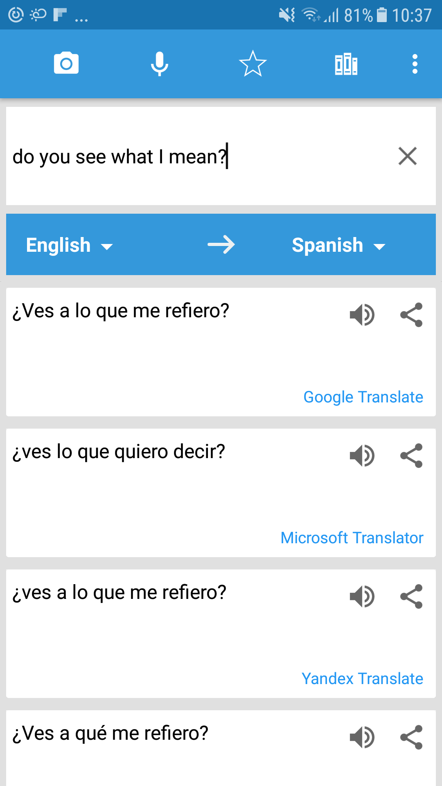This screenshot has width=442, height=786.
Task: Open the camera translation feature
Action: pos(66,63)
